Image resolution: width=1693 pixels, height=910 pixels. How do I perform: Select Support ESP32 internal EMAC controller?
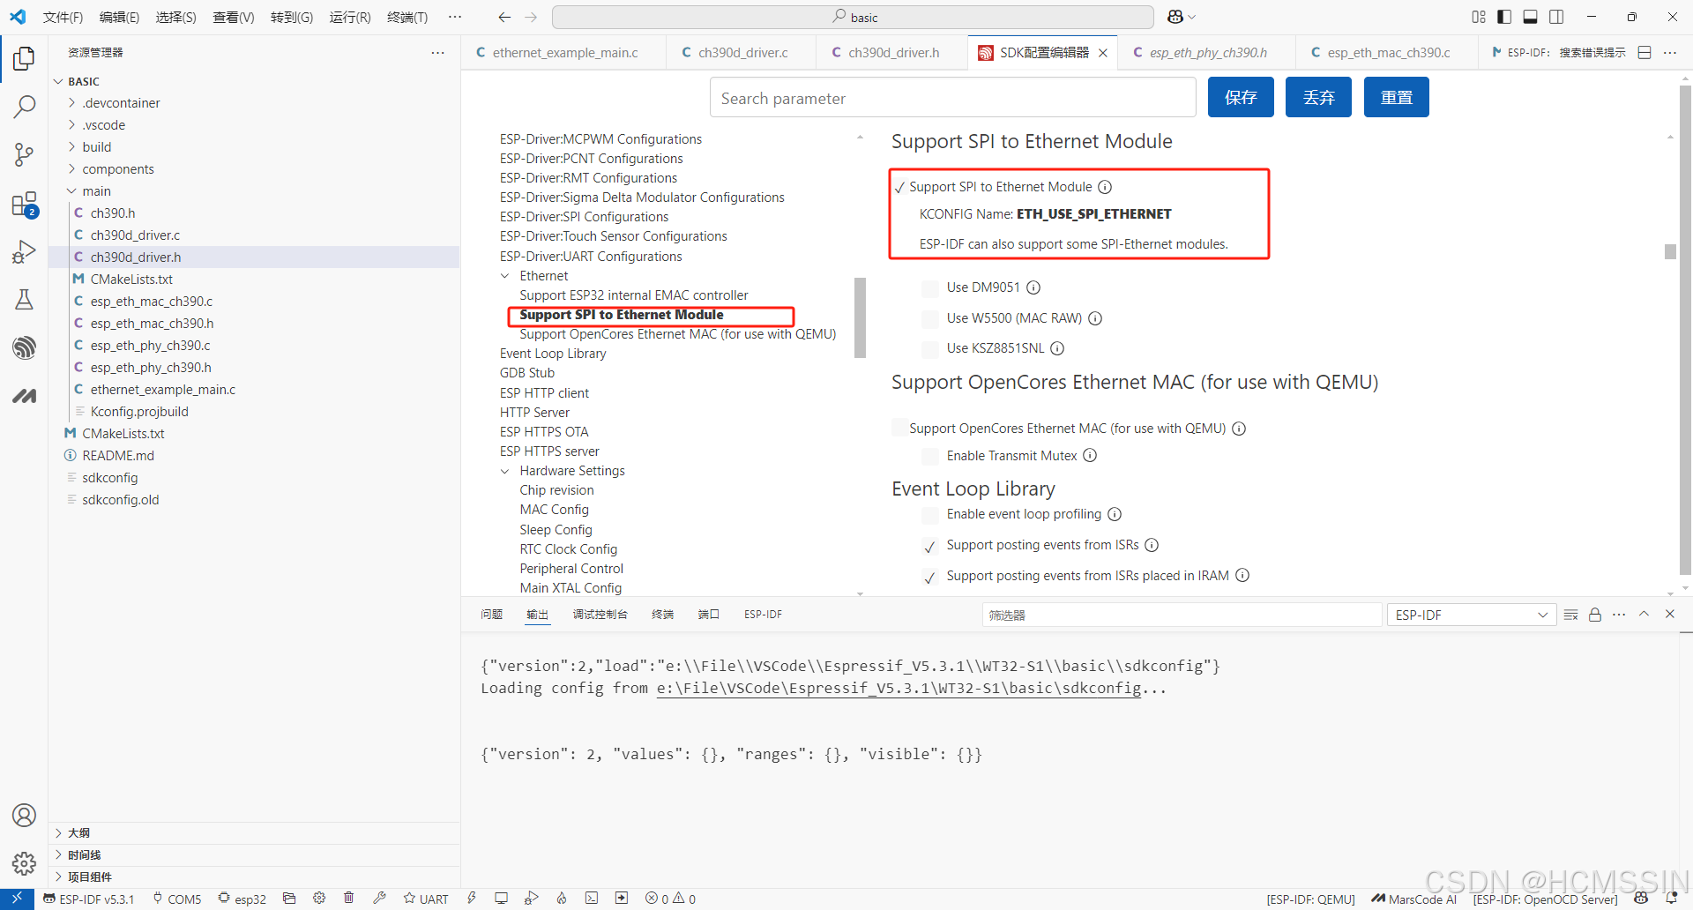point(633,295)
